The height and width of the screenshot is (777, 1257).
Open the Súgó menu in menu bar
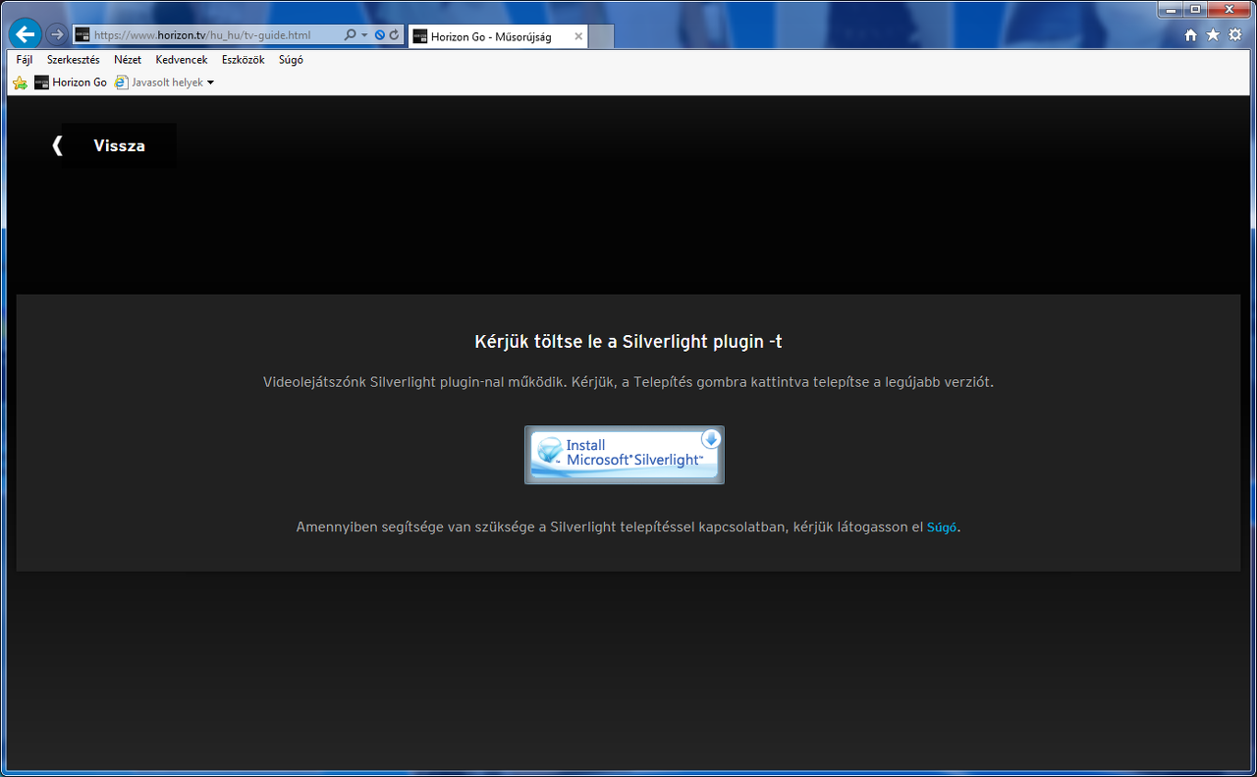click(291, 60)
